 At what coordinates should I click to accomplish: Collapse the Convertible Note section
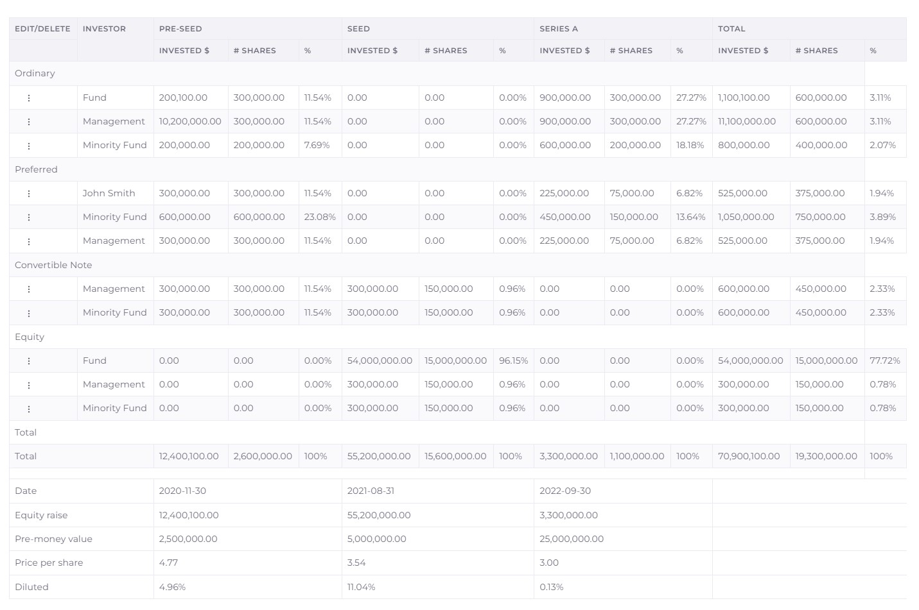53,265
